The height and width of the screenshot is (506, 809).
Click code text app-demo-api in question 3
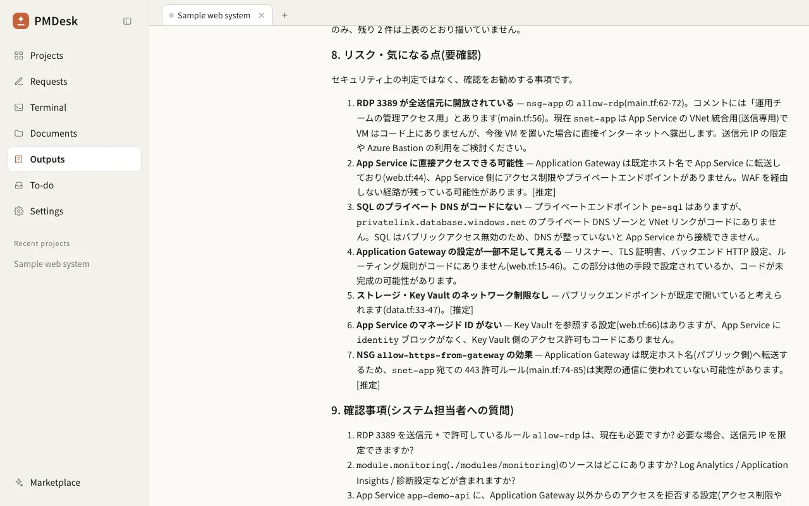pyautogui.click(x=439, y=496)
